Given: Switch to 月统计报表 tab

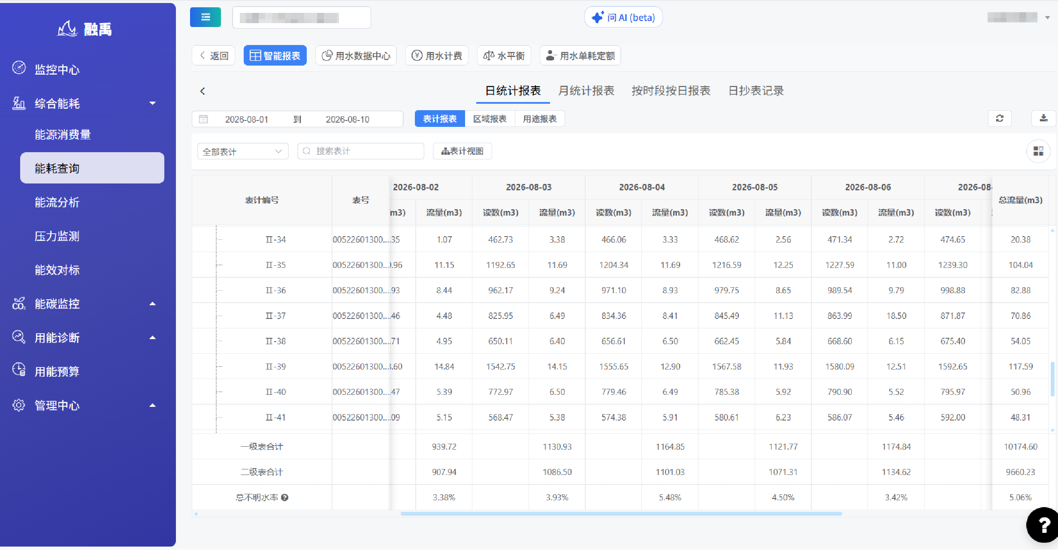Looking at the screenshot, I should click(586, 91).
